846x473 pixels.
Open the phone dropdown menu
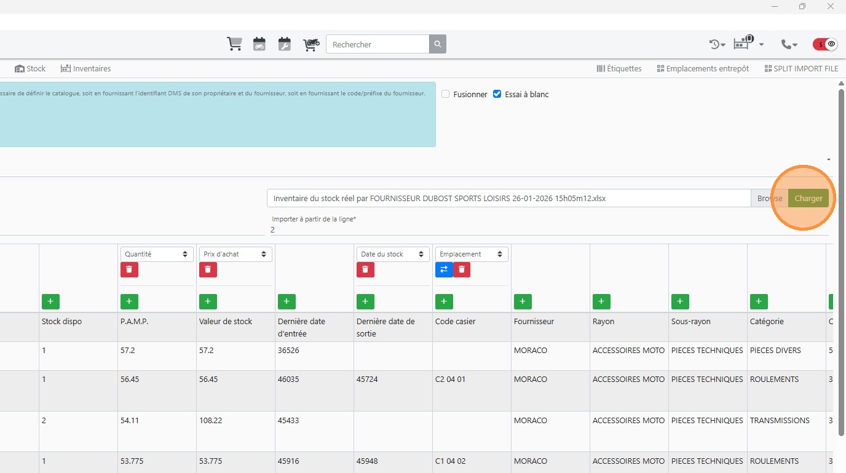pos(789,44)
